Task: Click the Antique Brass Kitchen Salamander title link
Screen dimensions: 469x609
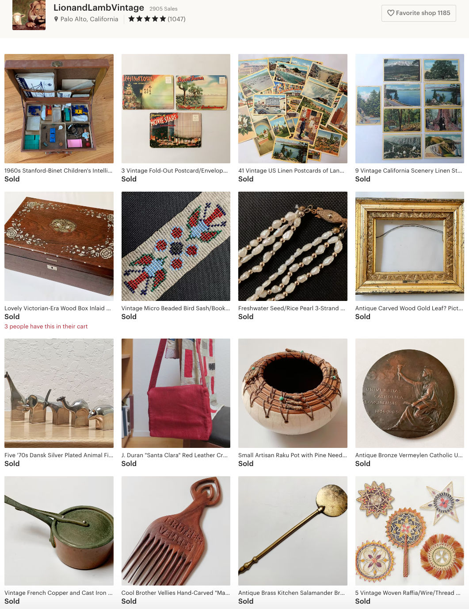Action: pyautogui.click(x=292, y=593)
